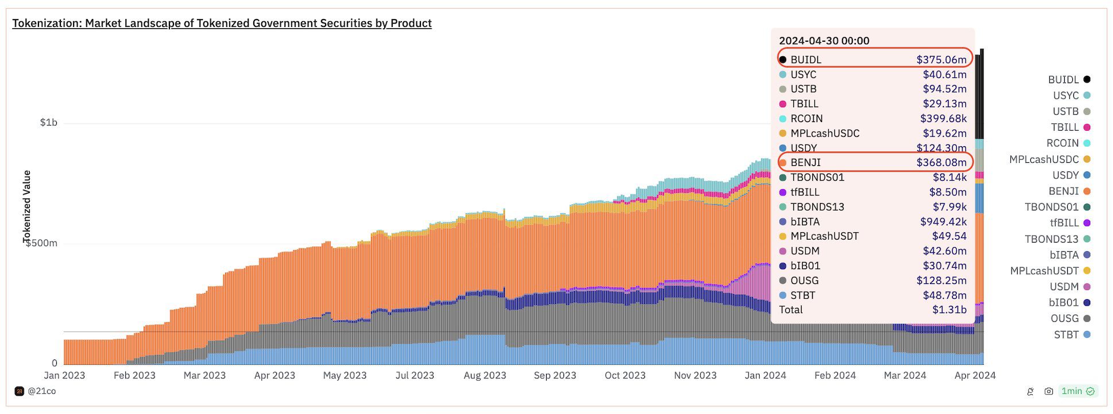Open the @21co author profile link
The width and height of the screenshot is (1113, 414).
click(42, 391)
